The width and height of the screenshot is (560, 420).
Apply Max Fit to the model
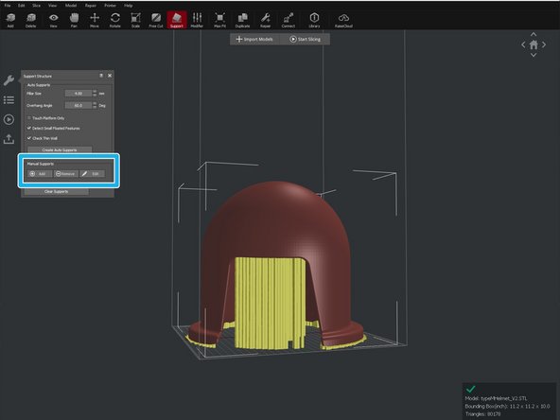point(220,20)
